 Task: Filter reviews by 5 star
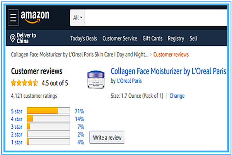tap(16, 111)
